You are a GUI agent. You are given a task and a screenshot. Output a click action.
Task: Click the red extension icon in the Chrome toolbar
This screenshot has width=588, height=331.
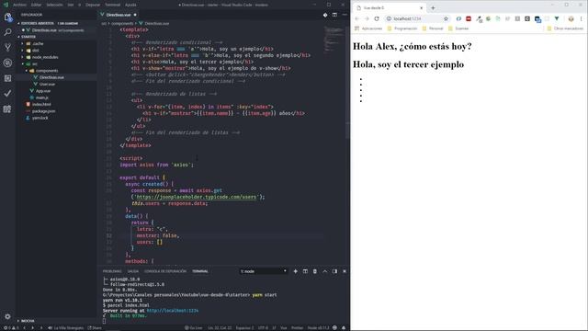click(469, 18)
